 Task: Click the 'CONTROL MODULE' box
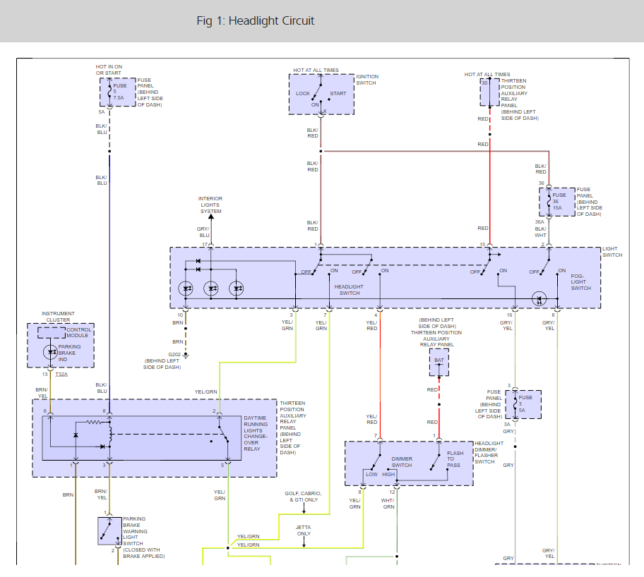(52, 332)
